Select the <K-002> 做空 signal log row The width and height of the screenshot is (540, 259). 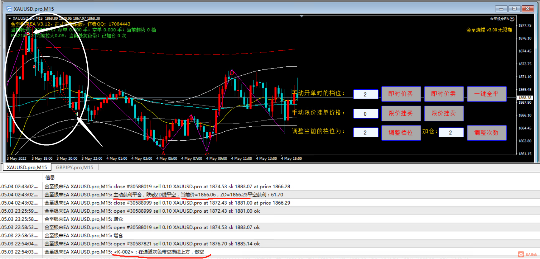pos(270,252)
